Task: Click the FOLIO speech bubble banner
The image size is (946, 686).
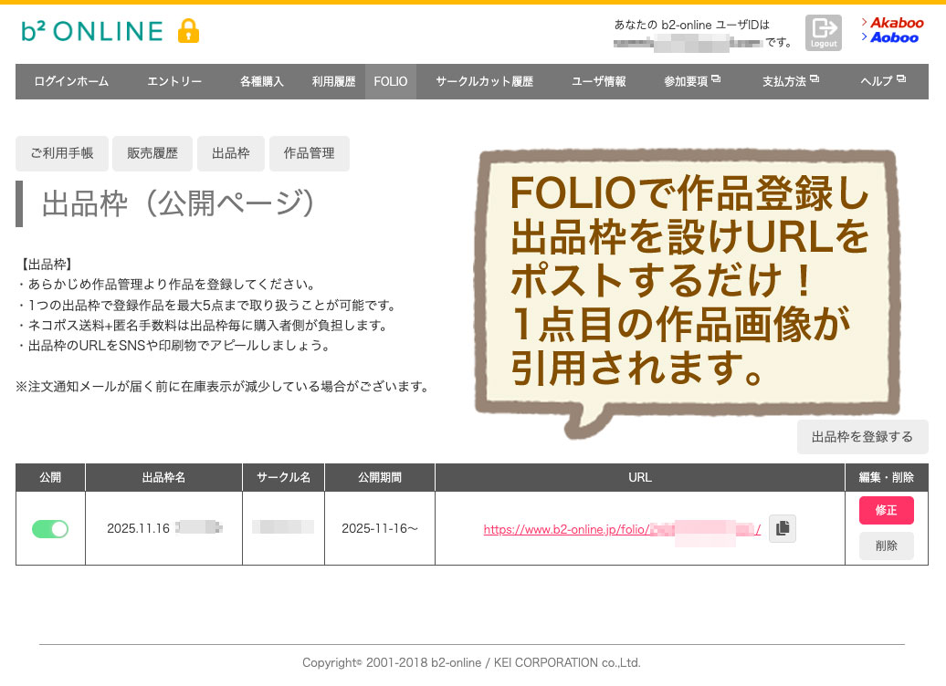Action: pos(688,292)
